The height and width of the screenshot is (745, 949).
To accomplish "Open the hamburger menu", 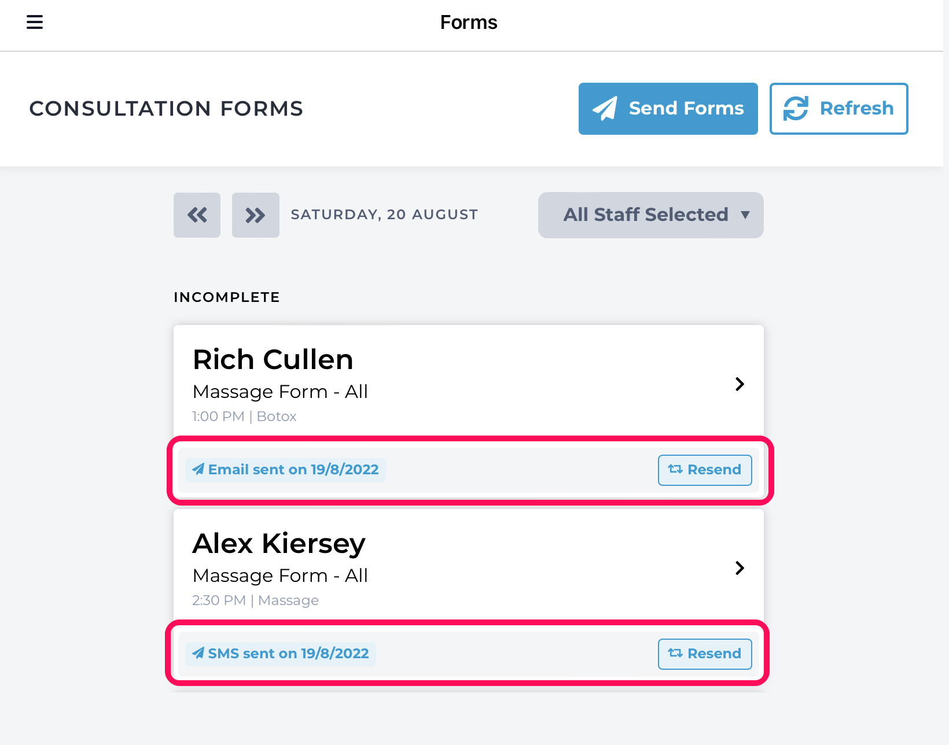I will point(35,22).
